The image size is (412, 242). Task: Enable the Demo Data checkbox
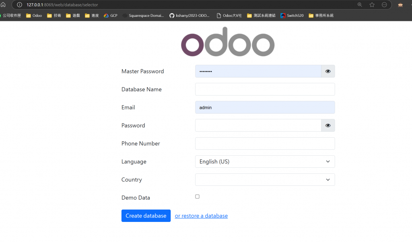tap(197, 197)
